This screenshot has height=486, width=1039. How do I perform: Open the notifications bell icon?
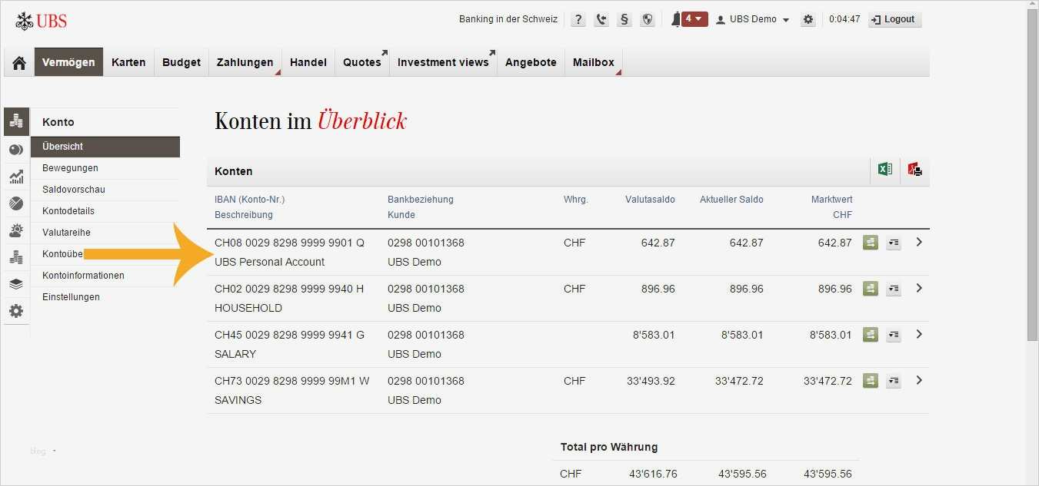click(x=676, y=19)
